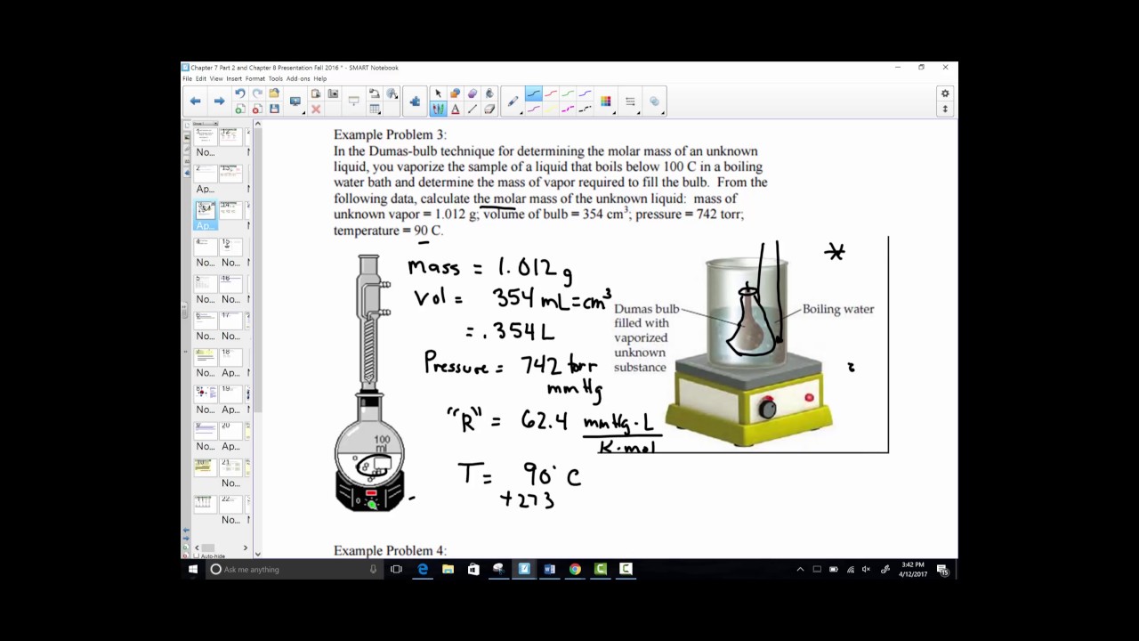
Task: Insert a table icon
Action: click(x=373, y=109)
